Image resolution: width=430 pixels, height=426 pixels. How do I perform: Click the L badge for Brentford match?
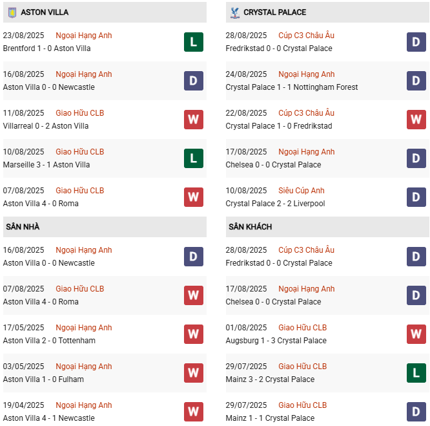(x=194, y=42)
